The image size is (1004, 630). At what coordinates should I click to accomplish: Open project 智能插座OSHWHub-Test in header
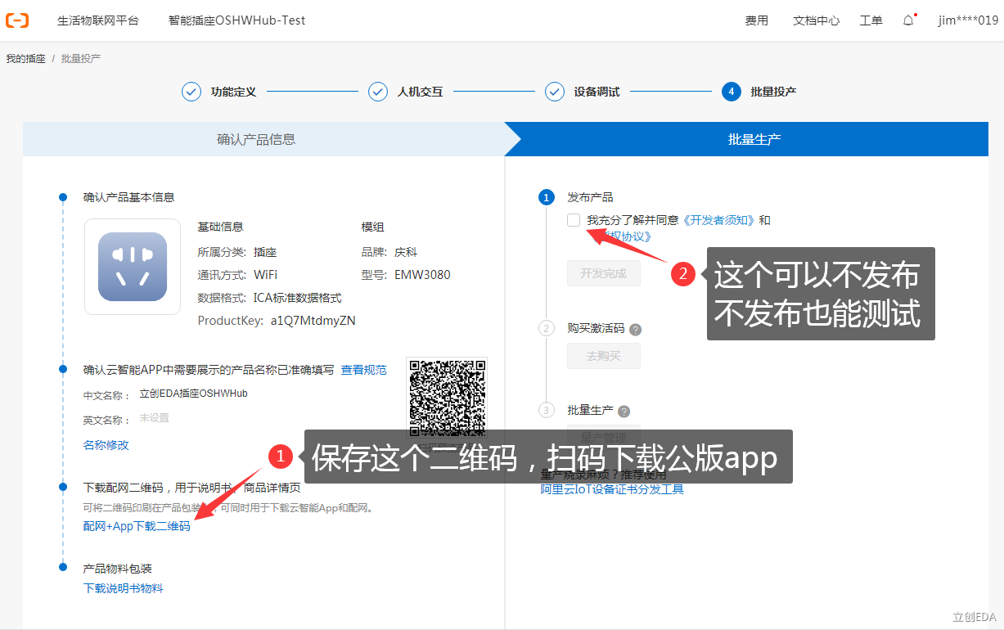[x=236, y=20]
